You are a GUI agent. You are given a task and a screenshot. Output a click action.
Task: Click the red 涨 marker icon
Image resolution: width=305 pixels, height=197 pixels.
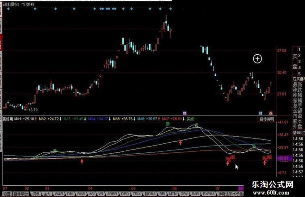point(271,113)
